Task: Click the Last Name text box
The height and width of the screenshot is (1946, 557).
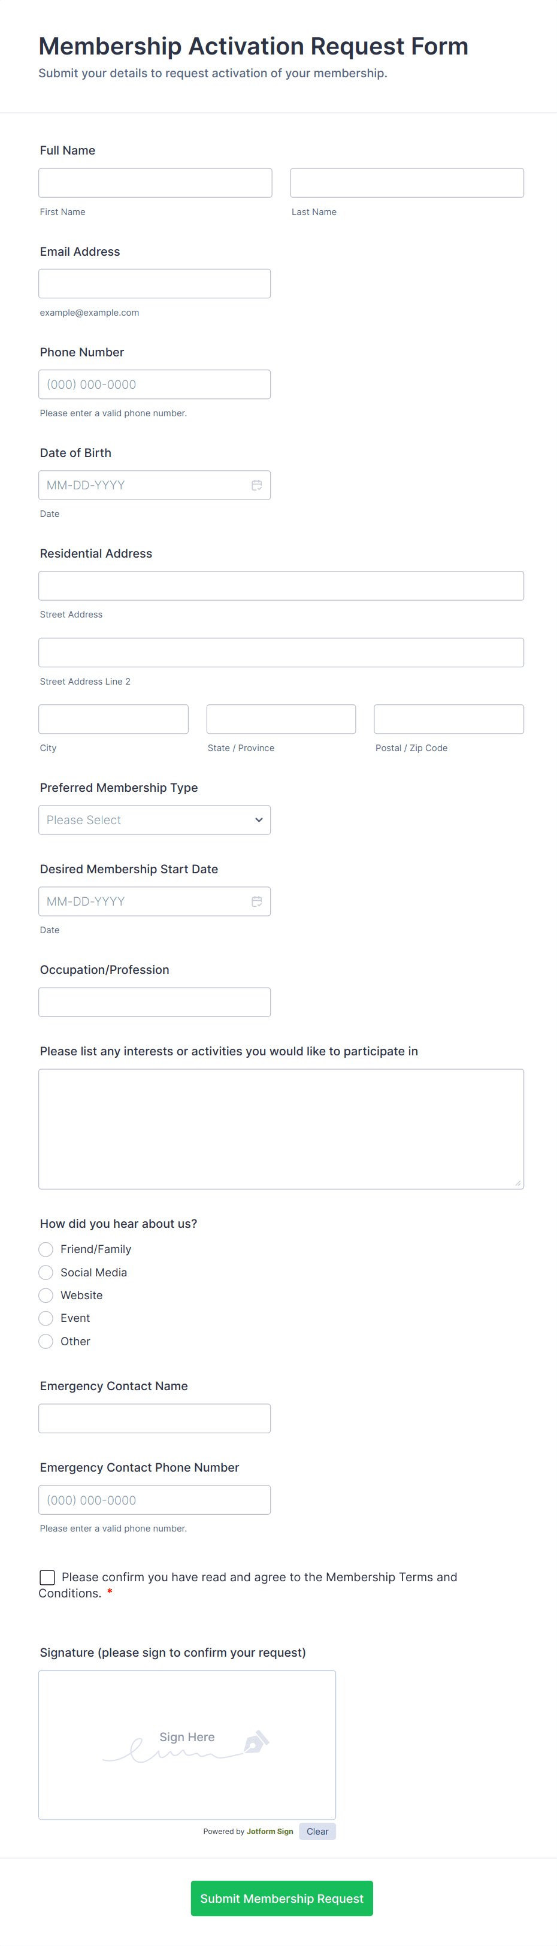Action: coord(407,183)
